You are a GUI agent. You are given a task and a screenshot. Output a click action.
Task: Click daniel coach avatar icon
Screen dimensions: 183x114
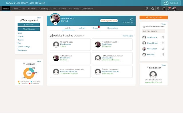point(144,37)
